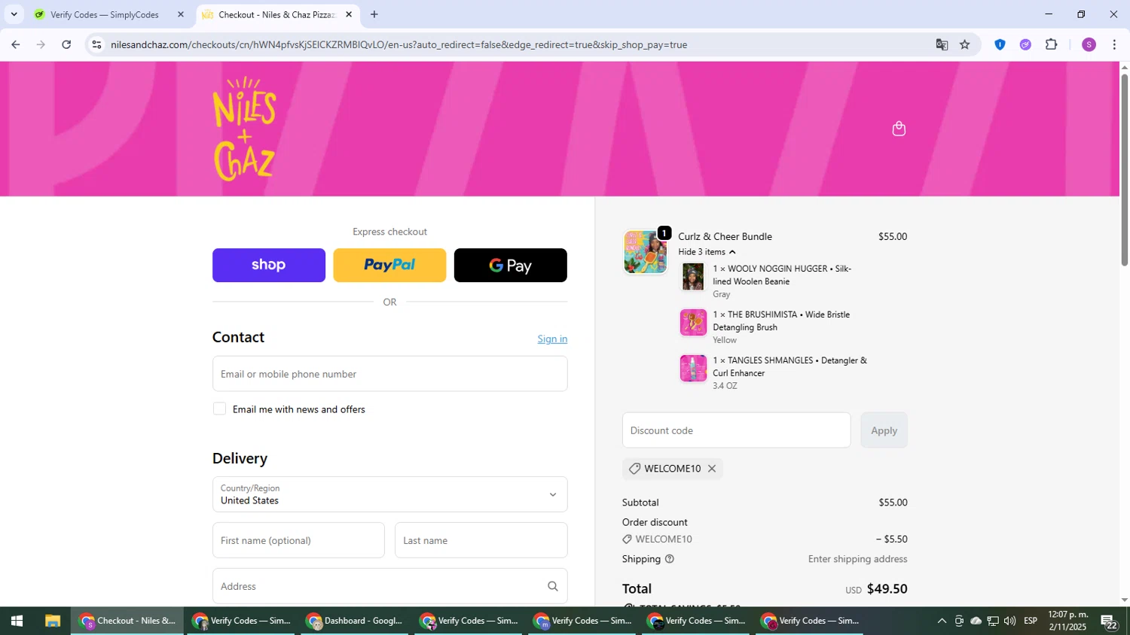Open the blue shield extension icon

point(1000,44)
